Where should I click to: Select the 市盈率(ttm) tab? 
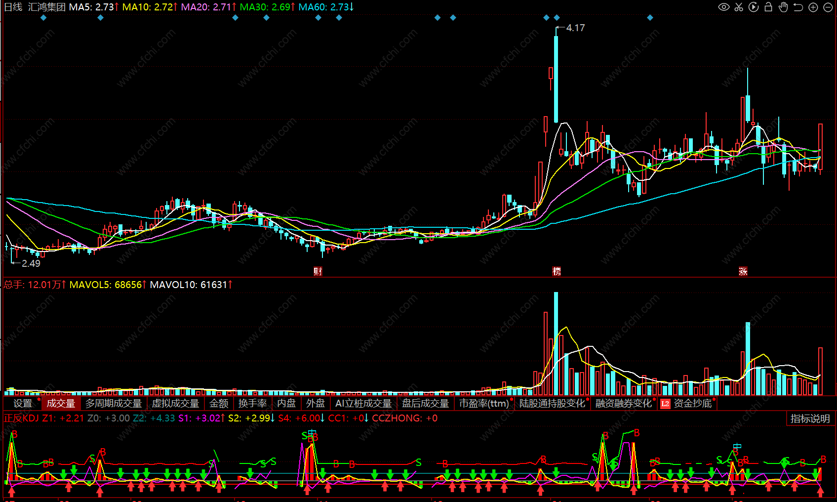pos(484,404)
